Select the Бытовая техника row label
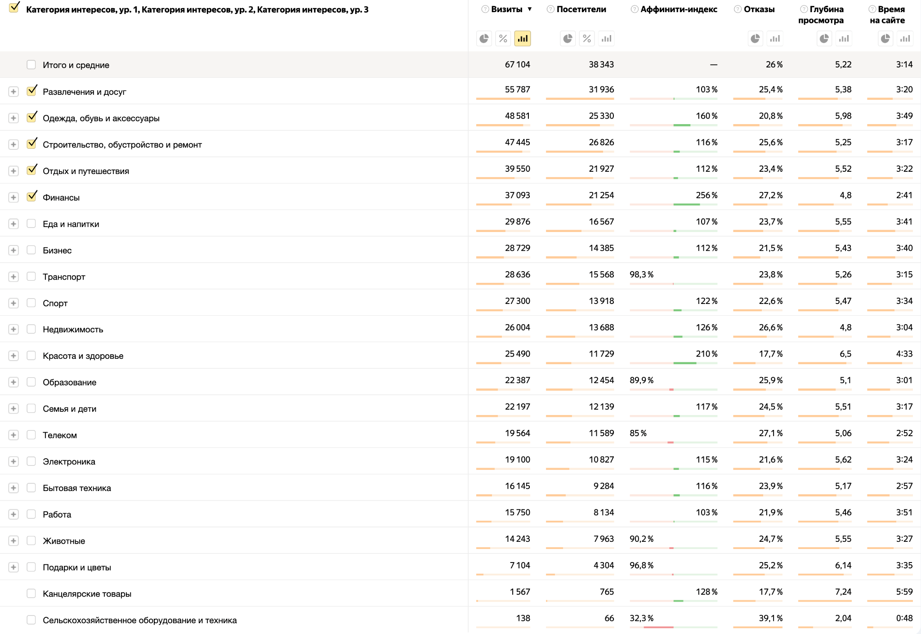Image resolution: width=921 pixels, height=634 pixels. [x=77, y=488]
